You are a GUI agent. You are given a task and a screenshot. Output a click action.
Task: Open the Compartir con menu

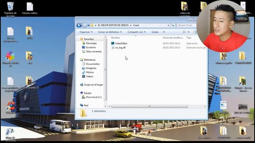pyautogui.click(x=137, y=32)
